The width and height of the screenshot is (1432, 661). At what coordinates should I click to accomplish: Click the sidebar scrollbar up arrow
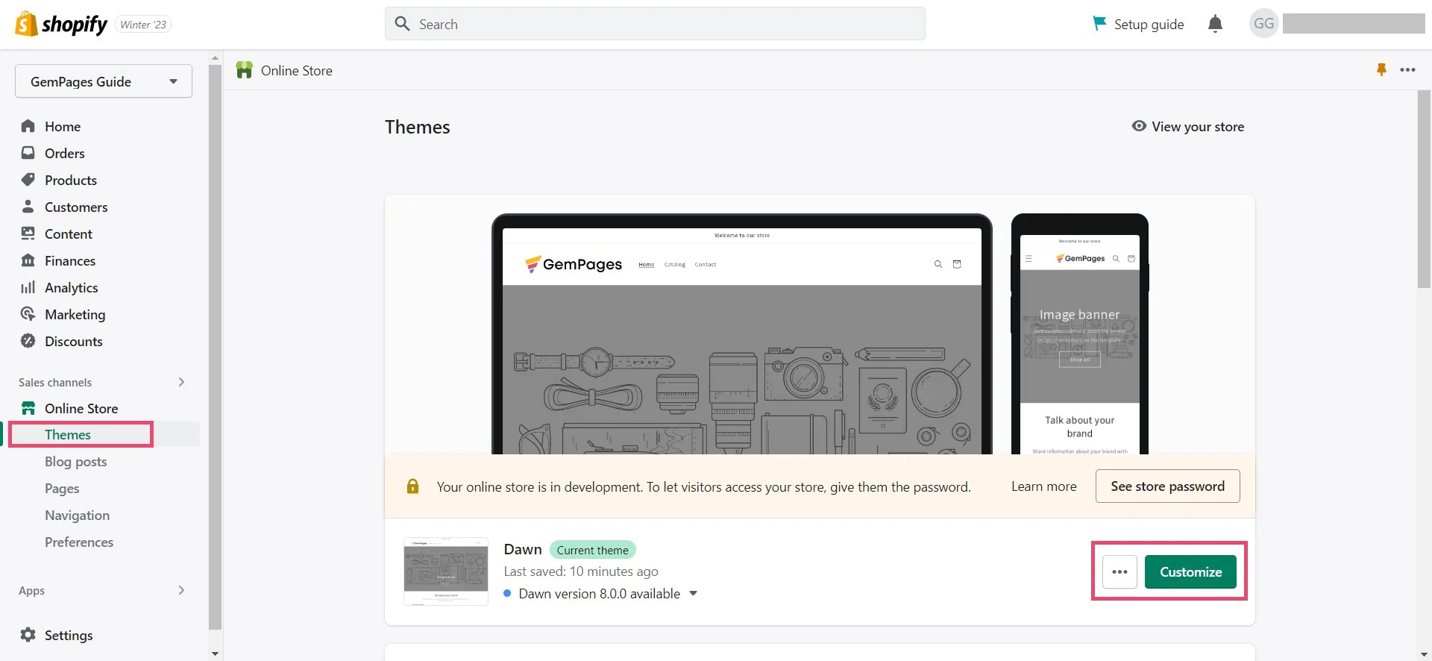pos(215,57)
